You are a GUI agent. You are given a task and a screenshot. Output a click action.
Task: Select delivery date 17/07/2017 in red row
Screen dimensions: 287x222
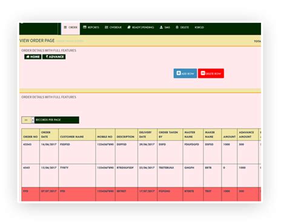click(x=147, y=194)
